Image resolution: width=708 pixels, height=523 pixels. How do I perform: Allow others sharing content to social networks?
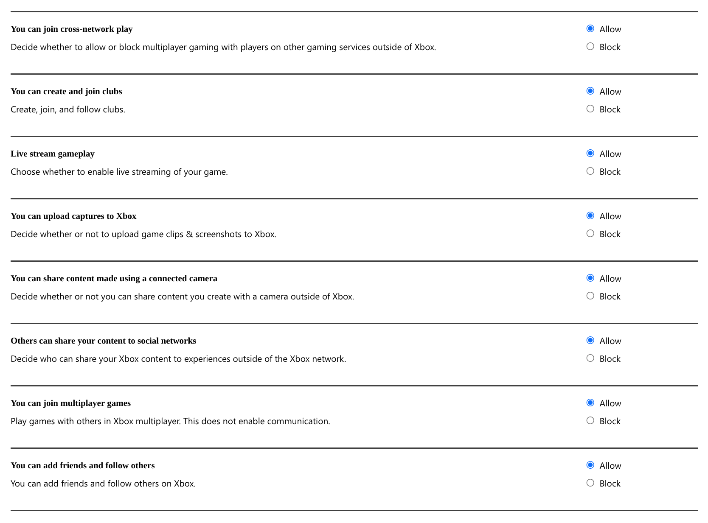[x=590, y=341]
